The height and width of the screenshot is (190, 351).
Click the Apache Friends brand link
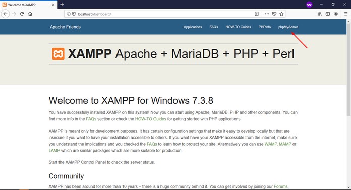(65, 27)
